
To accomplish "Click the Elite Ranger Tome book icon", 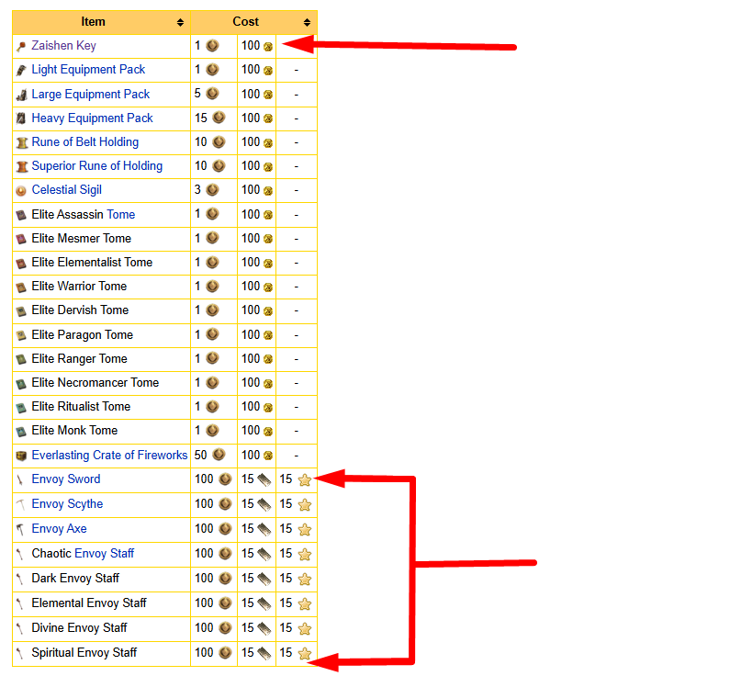I will (21, 359).
